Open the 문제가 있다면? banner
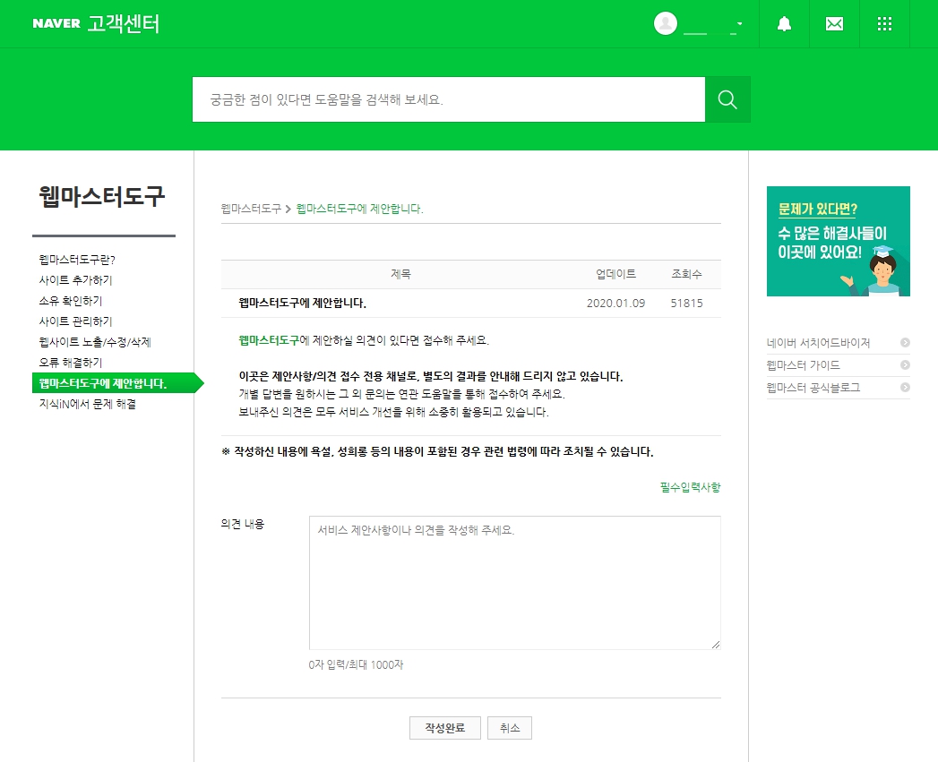The height and width of the screenshot is (762, 938). (838, 241)
